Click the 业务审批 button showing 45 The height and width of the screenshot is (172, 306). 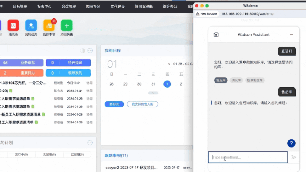pyautogui.click(x=22, y=63)
